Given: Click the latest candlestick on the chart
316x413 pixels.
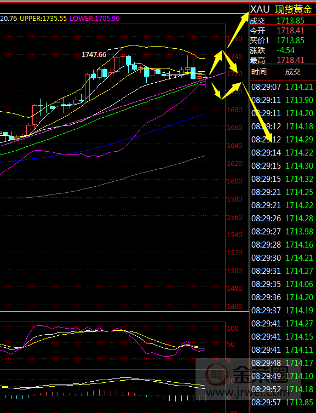Looking at the screenshot, I should coord(205,82).
